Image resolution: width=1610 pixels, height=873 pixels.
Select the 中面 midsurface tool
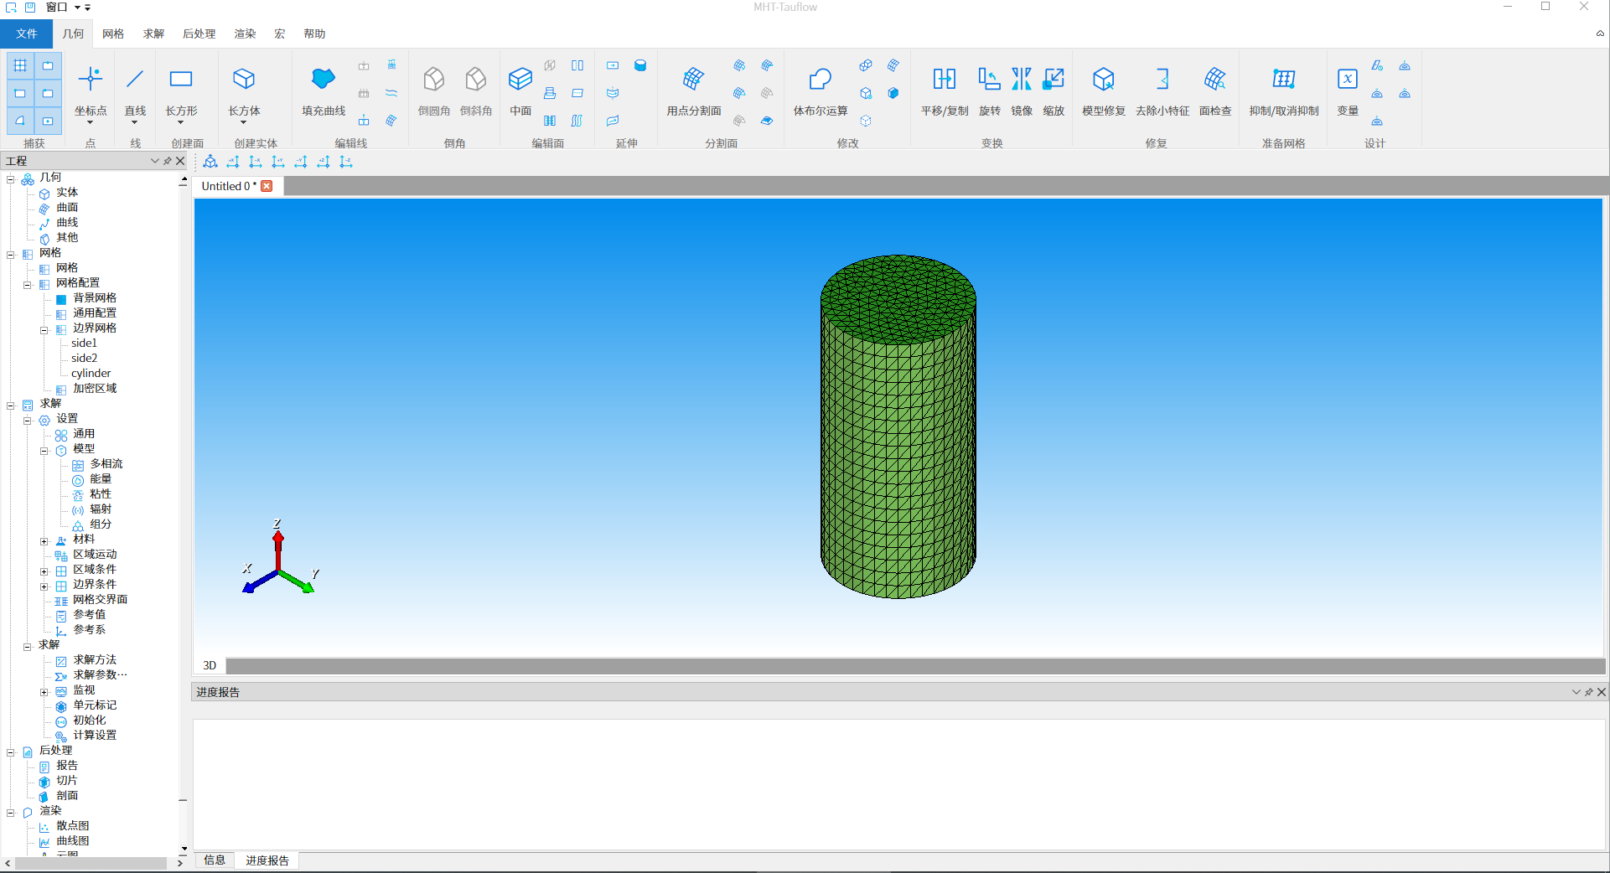[520, 80]
